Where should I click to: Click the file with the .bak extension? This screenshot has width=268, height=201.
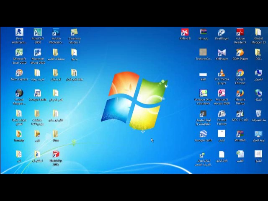[222, 157]
